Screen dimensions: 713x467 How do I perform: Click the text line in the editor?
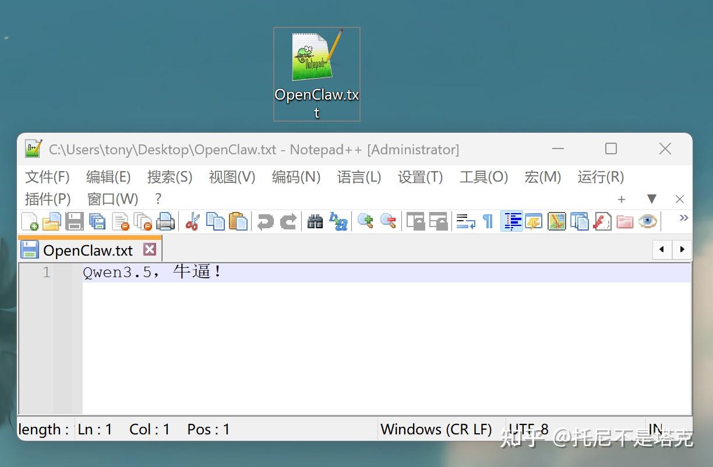point(153,273)
